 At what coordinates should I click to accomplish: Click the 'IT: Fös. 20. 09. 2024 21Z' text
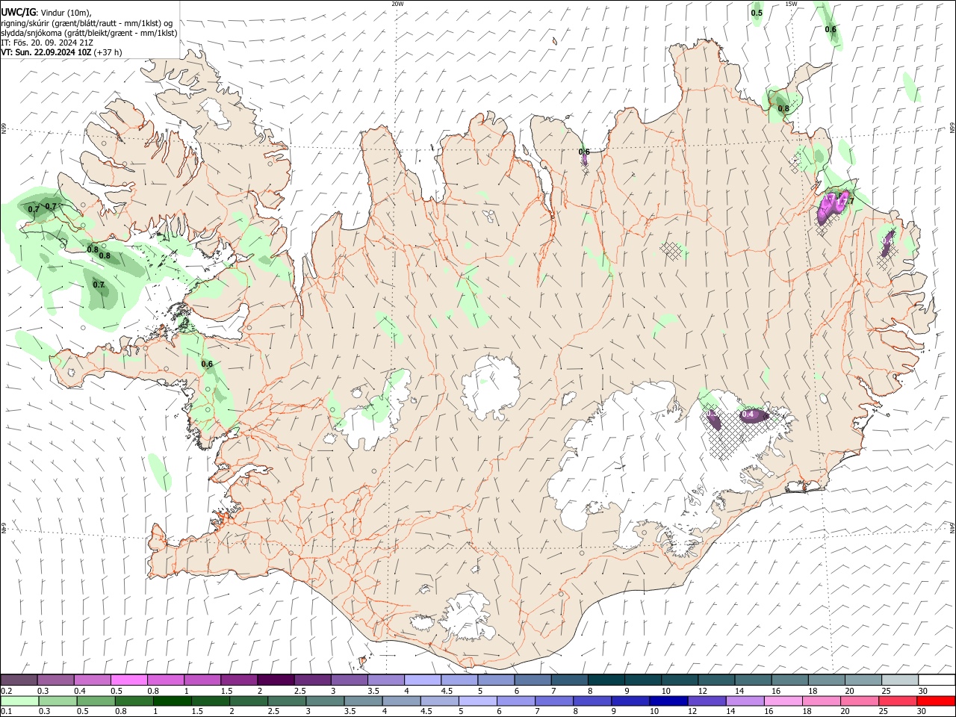click(47, 43)
